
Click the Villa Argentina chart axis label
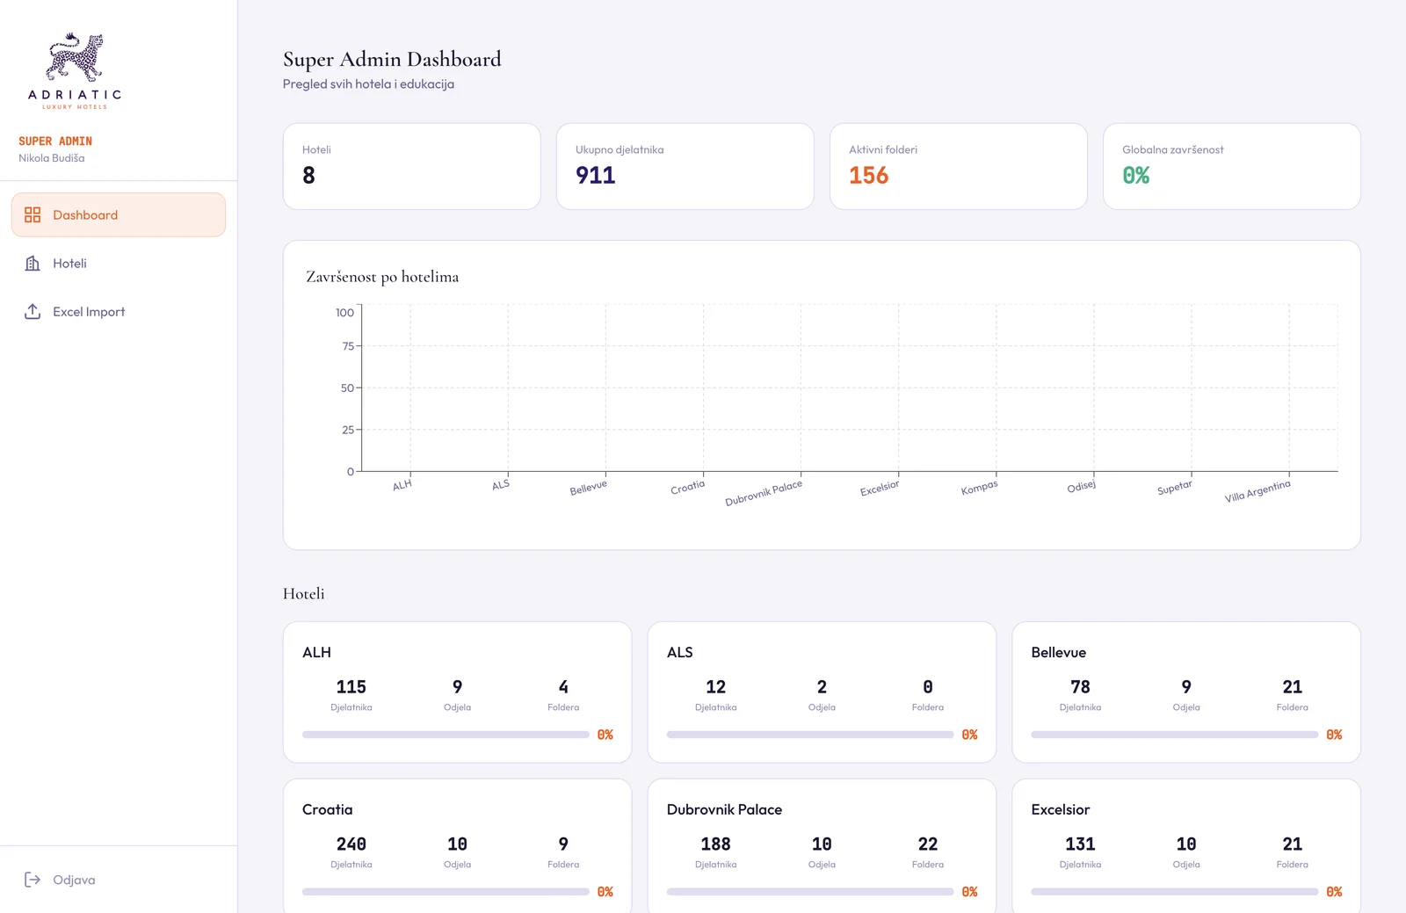pos(1257,491)
